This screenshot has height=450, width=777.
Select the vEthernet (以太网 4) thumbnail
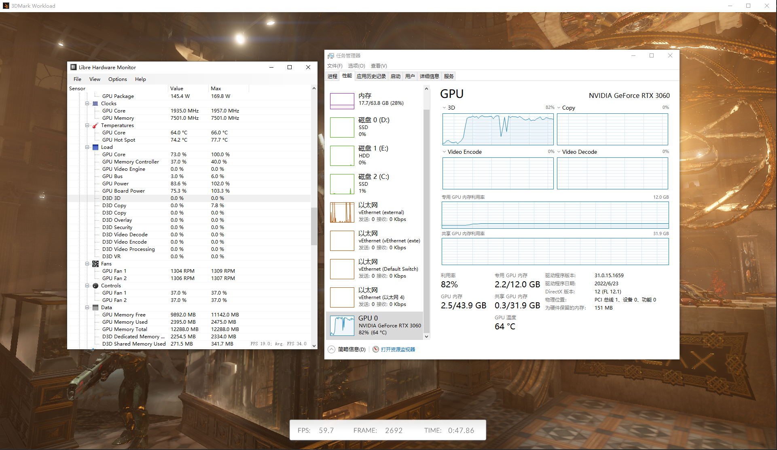point(342,297)
